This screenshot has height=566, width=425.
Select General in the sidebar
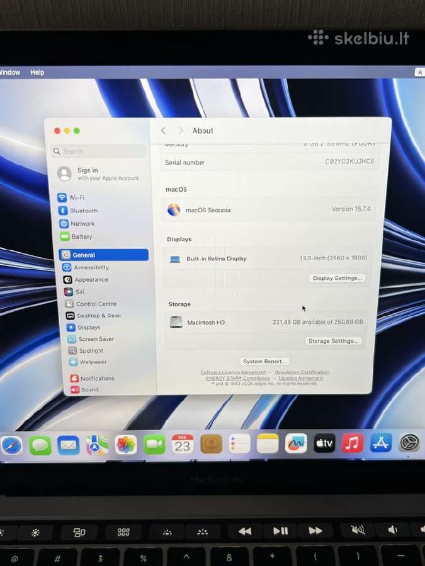click(x=104, y=255)
